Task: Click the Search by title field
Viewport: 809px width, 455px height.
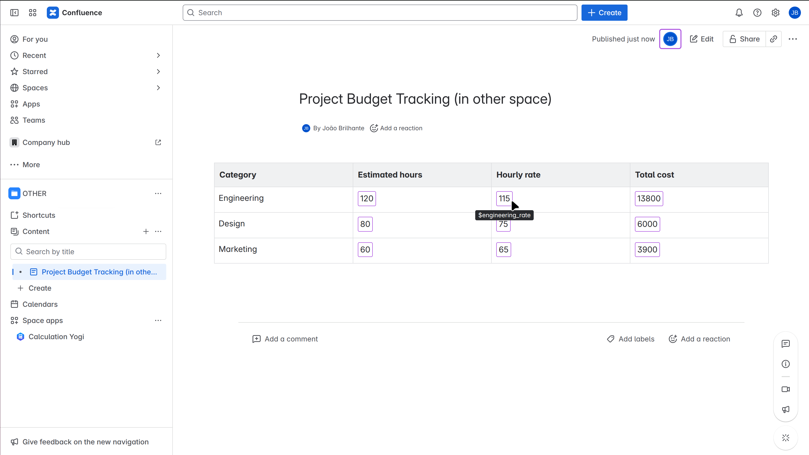Action: [x=88, y=252]
